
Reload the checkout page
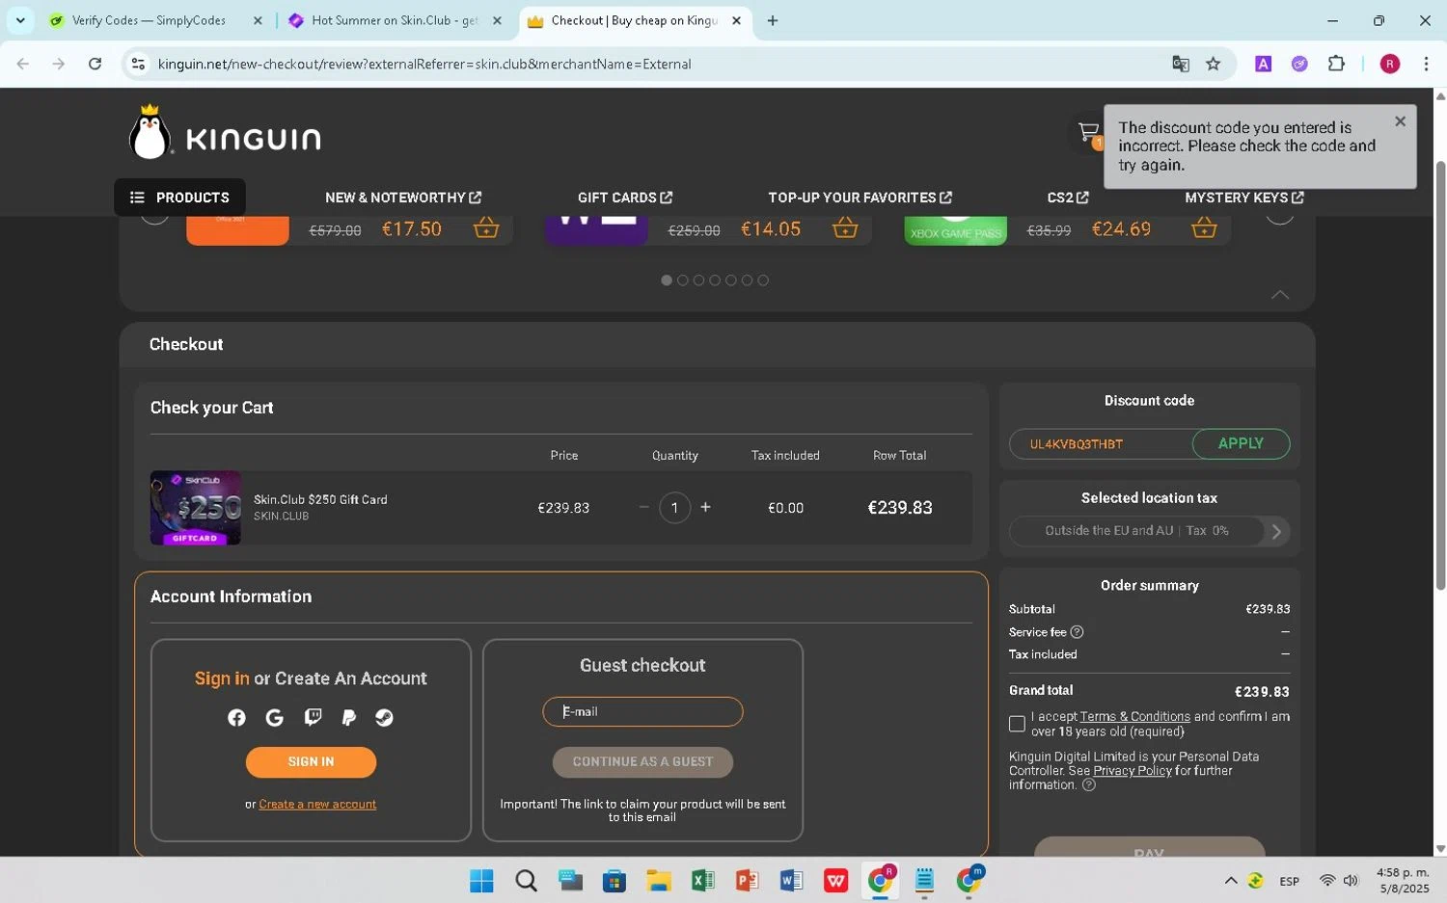95,64
